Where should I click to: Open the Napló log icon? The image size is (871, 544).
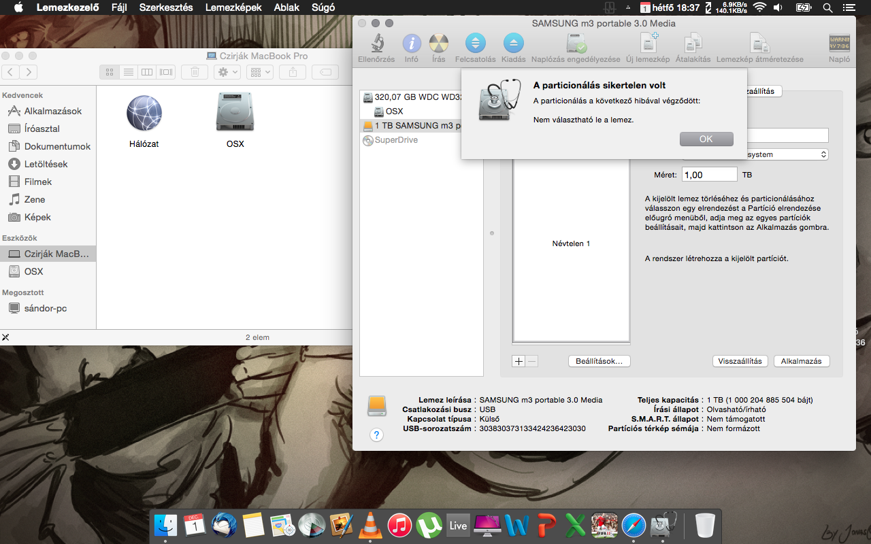coord(839,44)
